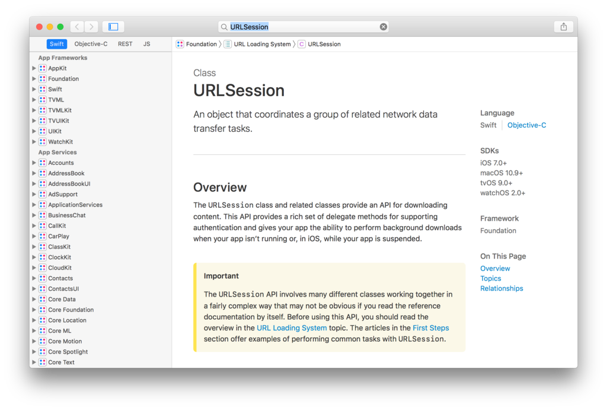The width and height of the screenshot is (607, 410).
Task: Click the 'macOS 10.9+' SDK text
Action: [x=501, y=173]
